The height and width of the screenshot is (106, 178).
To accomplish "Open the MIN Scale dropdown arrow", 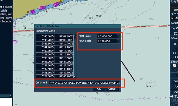I will point(118,36).
